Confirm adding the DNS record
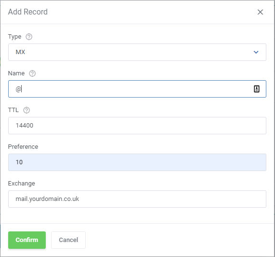The height and width of the screenshot is (257, 275). [x=27, y=240]
